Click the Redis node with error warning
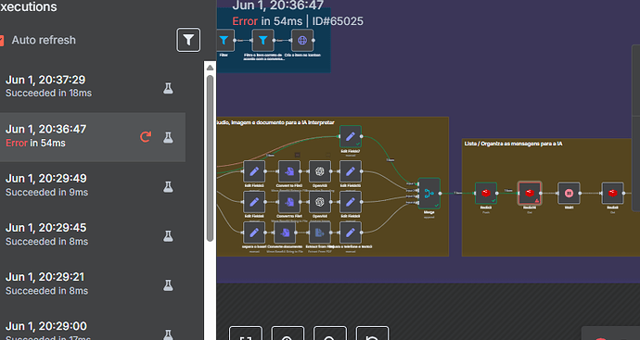The width and height of the screenshot is (640, 340). (530, 193)
